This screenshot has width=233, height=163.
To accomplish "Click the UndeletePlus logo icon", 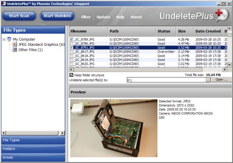I will pyautogui.click(x=222, y=15).
